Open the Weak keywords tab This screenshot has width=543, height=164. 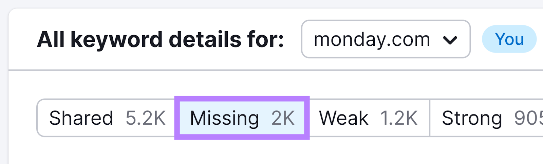click(x=369, y=118)
